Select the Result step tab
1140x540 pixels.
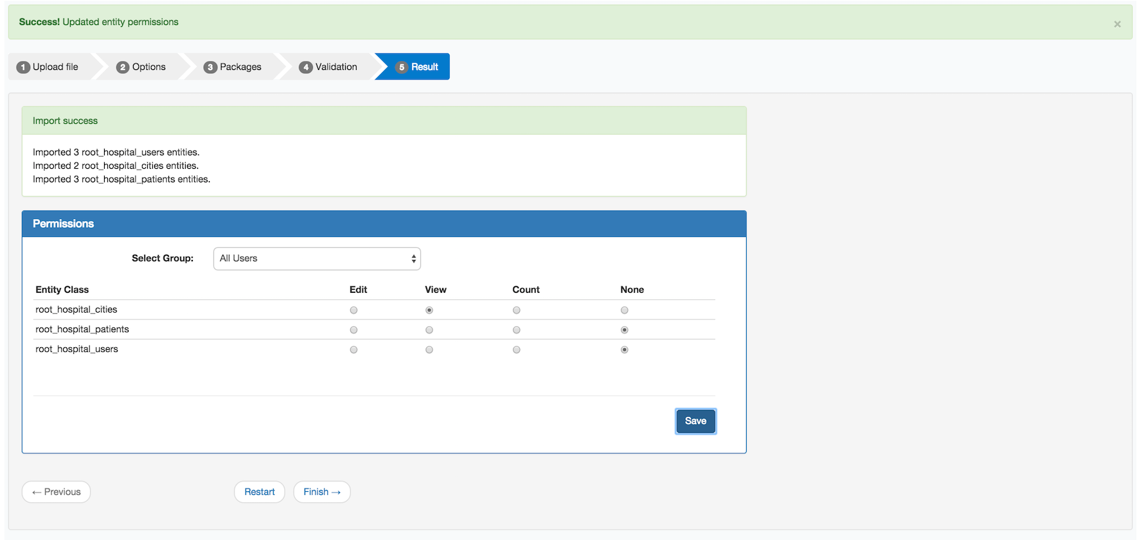417,67
